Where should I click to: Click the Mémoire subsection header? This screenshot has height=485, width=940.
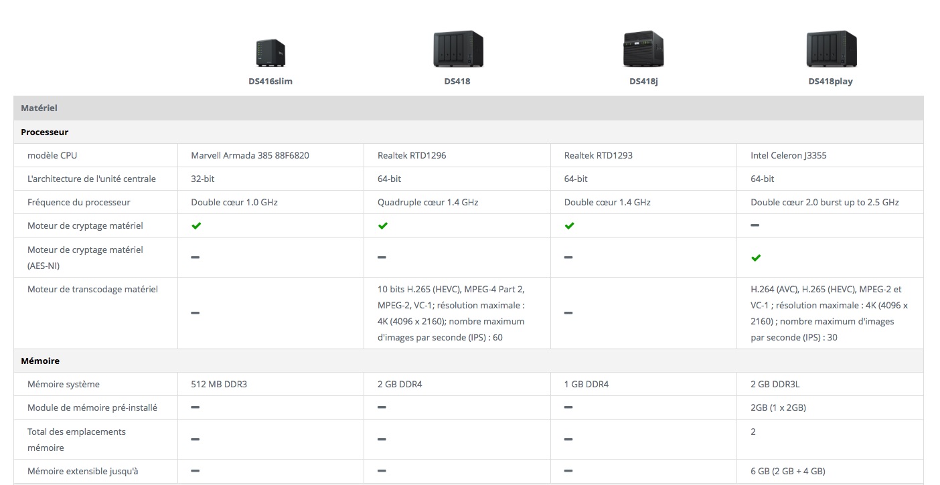(468, 361)
